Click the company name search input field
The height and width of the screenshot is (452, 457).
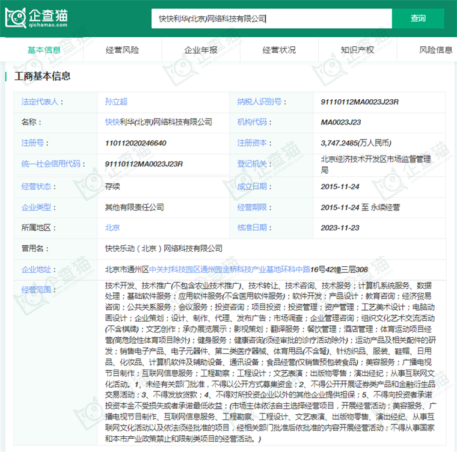(272, 19)
